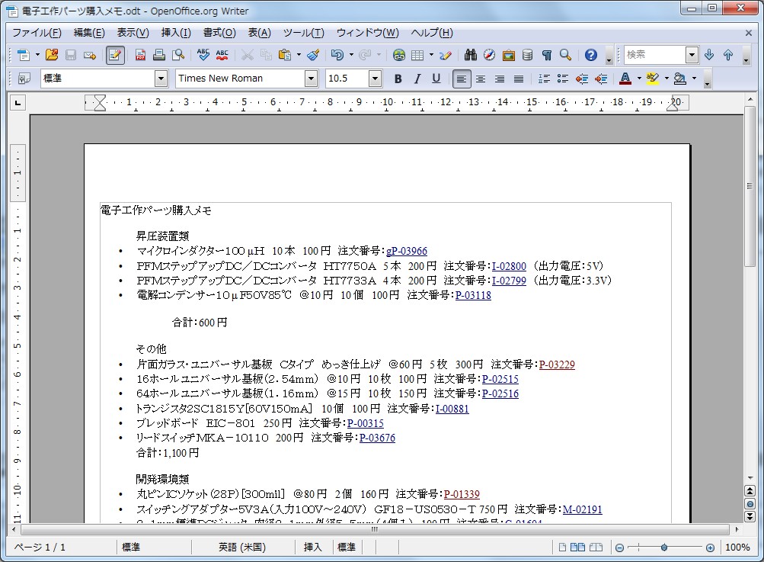Run Spelling and Grammar check icon
764x562 pixels.
pyautogui.click(x=203, y=55)
